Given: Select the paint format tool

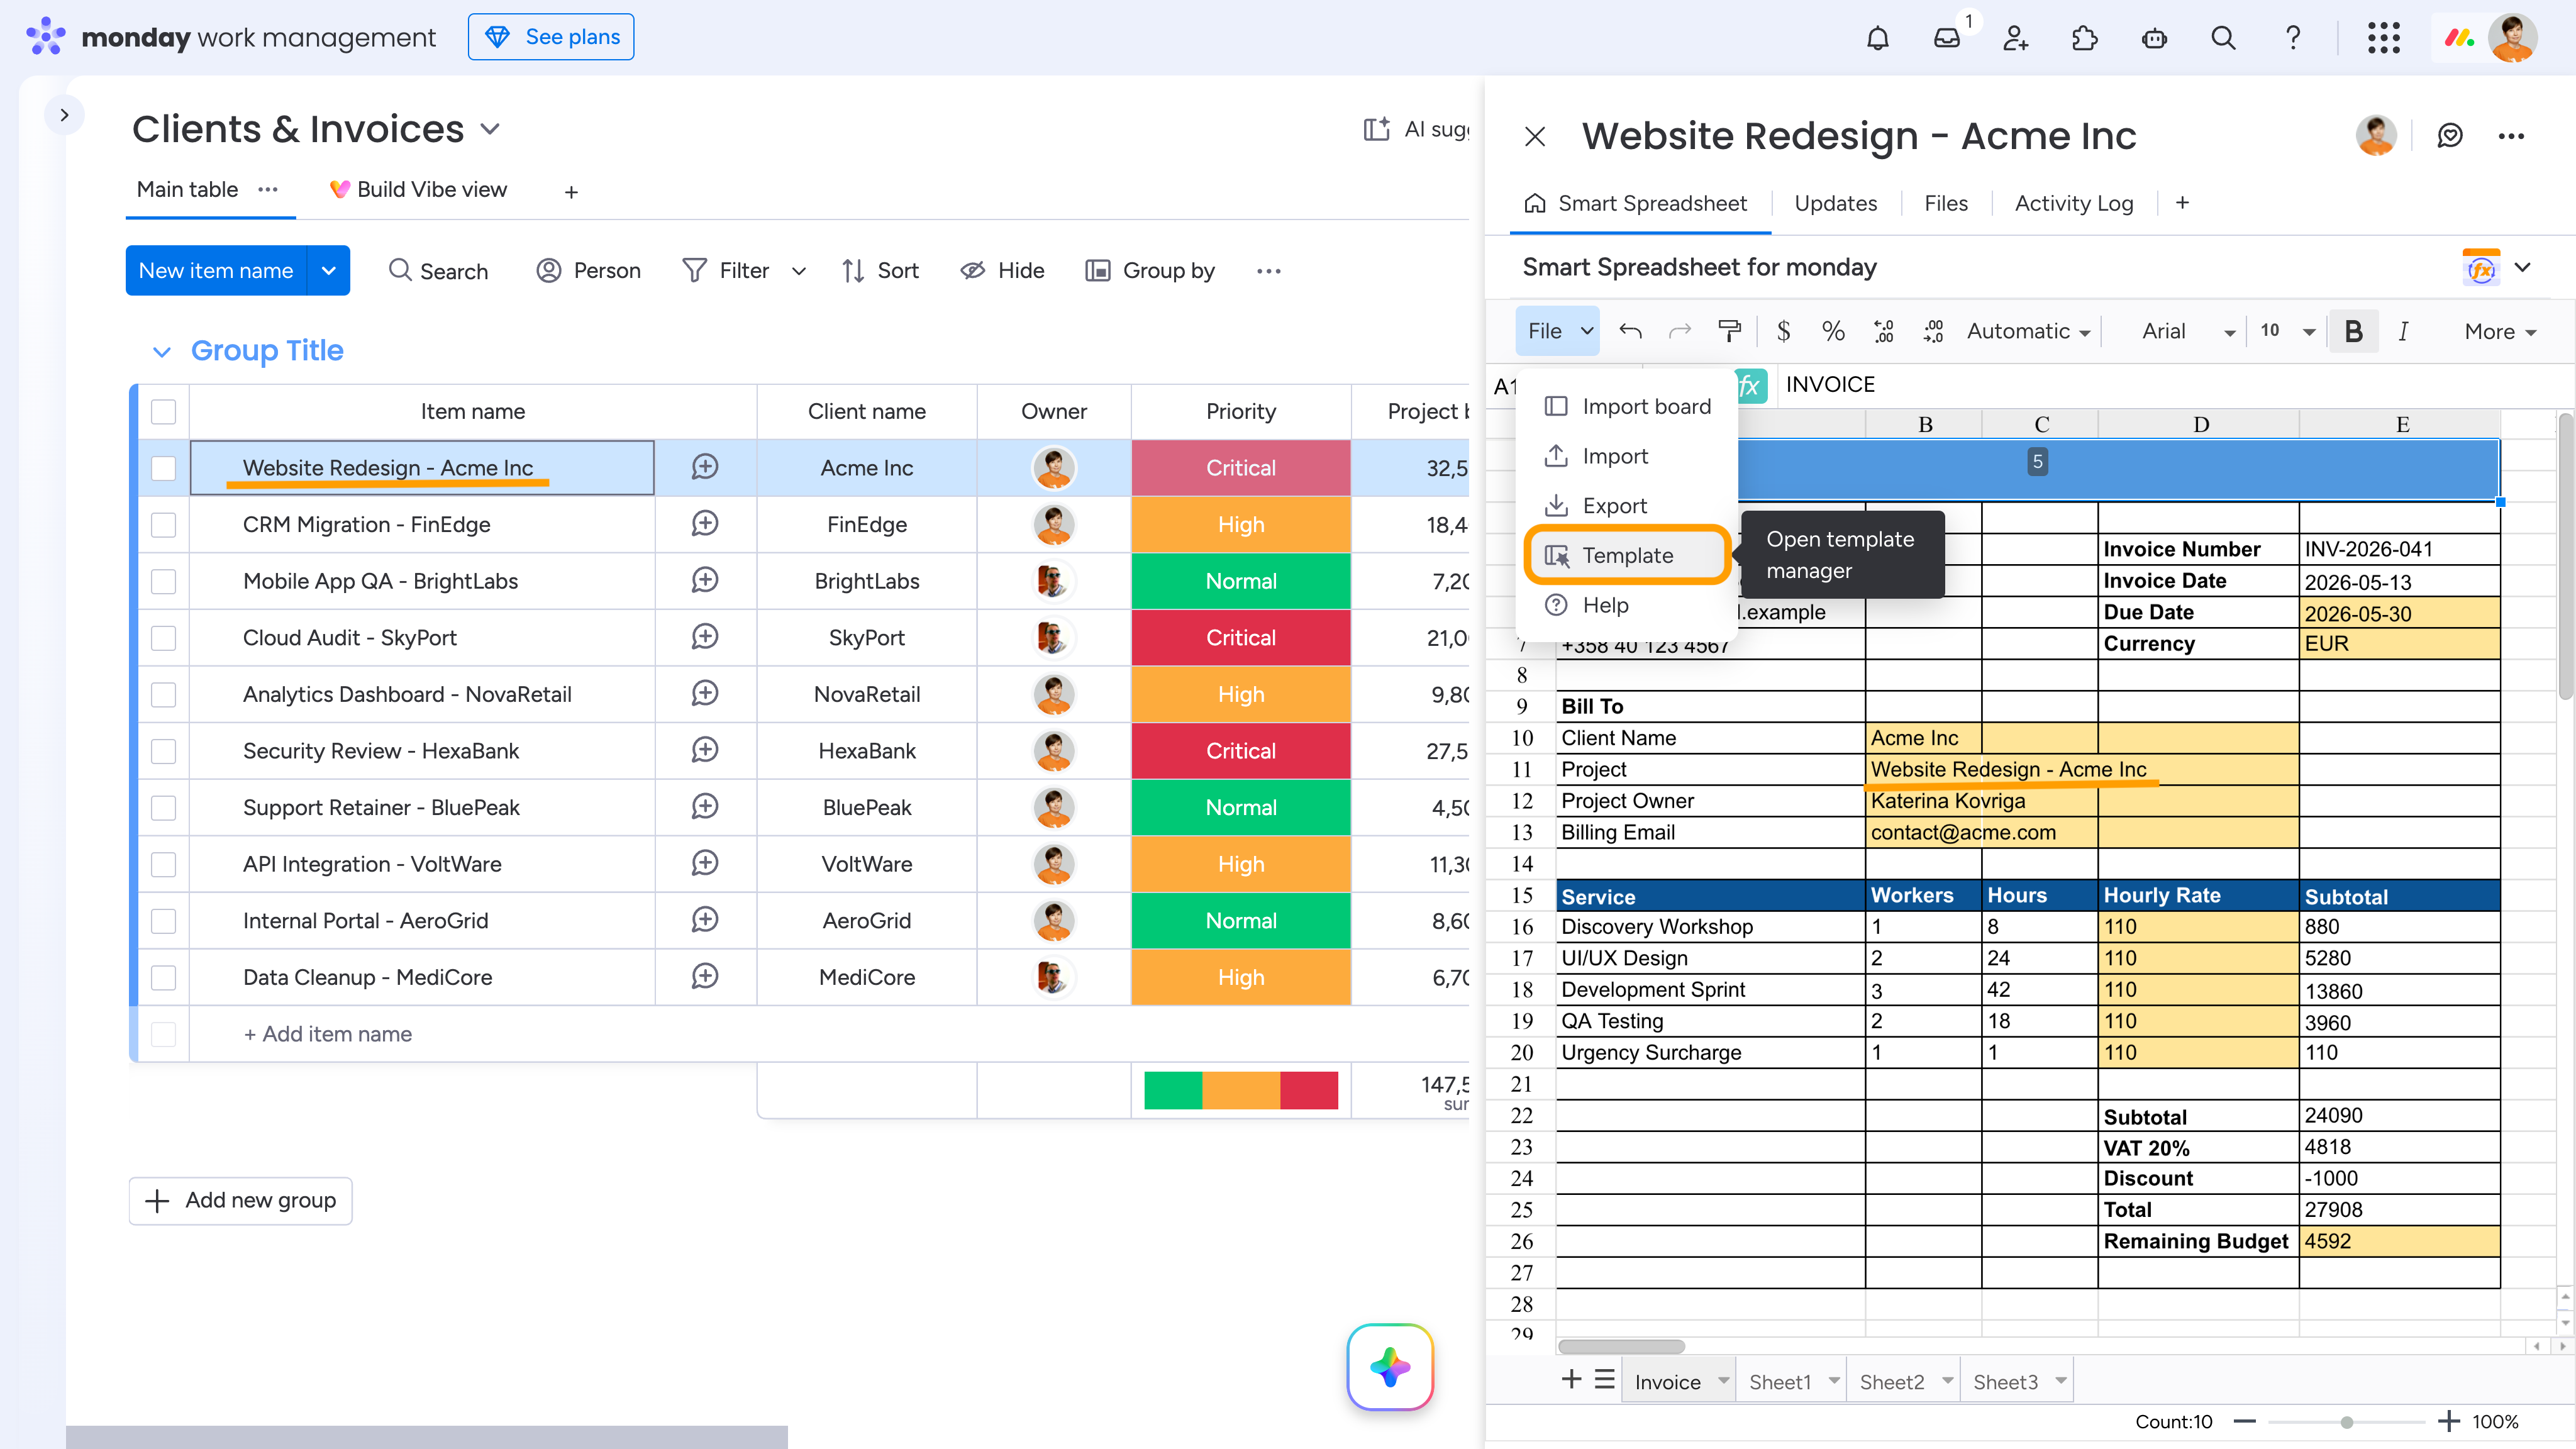Looking at the screenshot, I should (1729, 331).
